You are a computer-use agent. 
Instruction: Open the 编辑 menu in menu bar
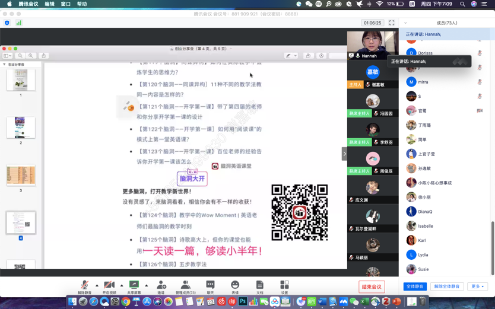[50, 4]
